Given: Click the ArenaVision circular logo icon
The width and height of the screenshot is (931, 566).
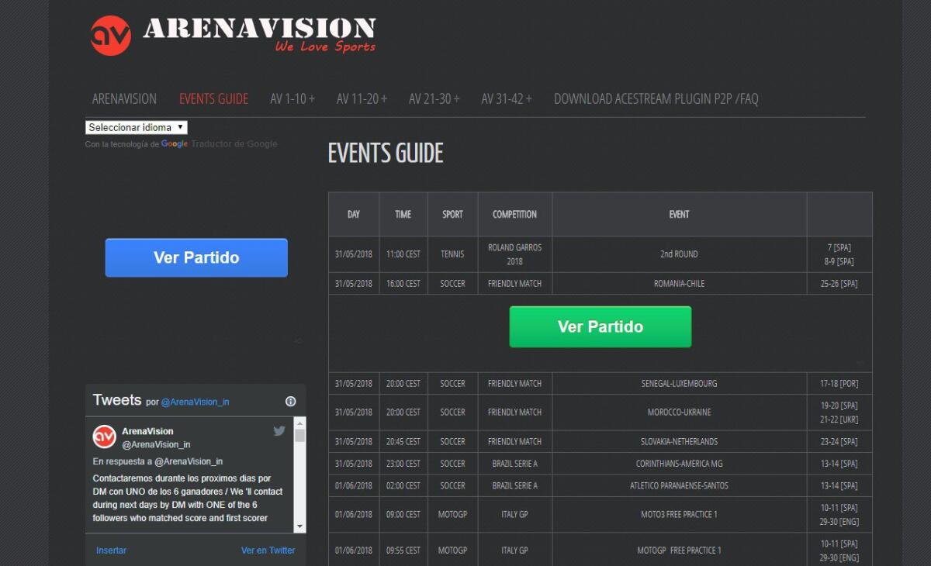Looking at the screenshot, I should 112,33.
